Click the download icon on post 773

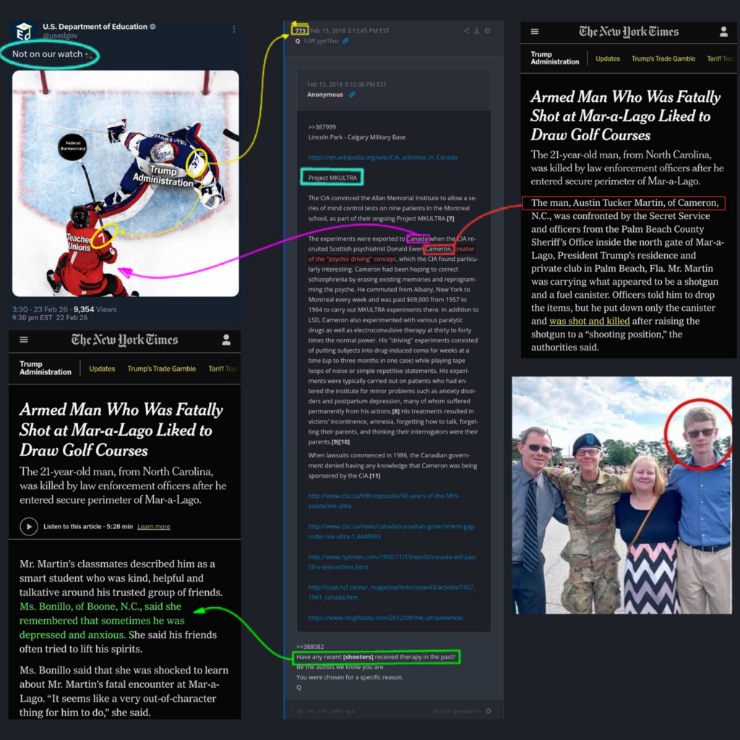[x=477, y=30]
